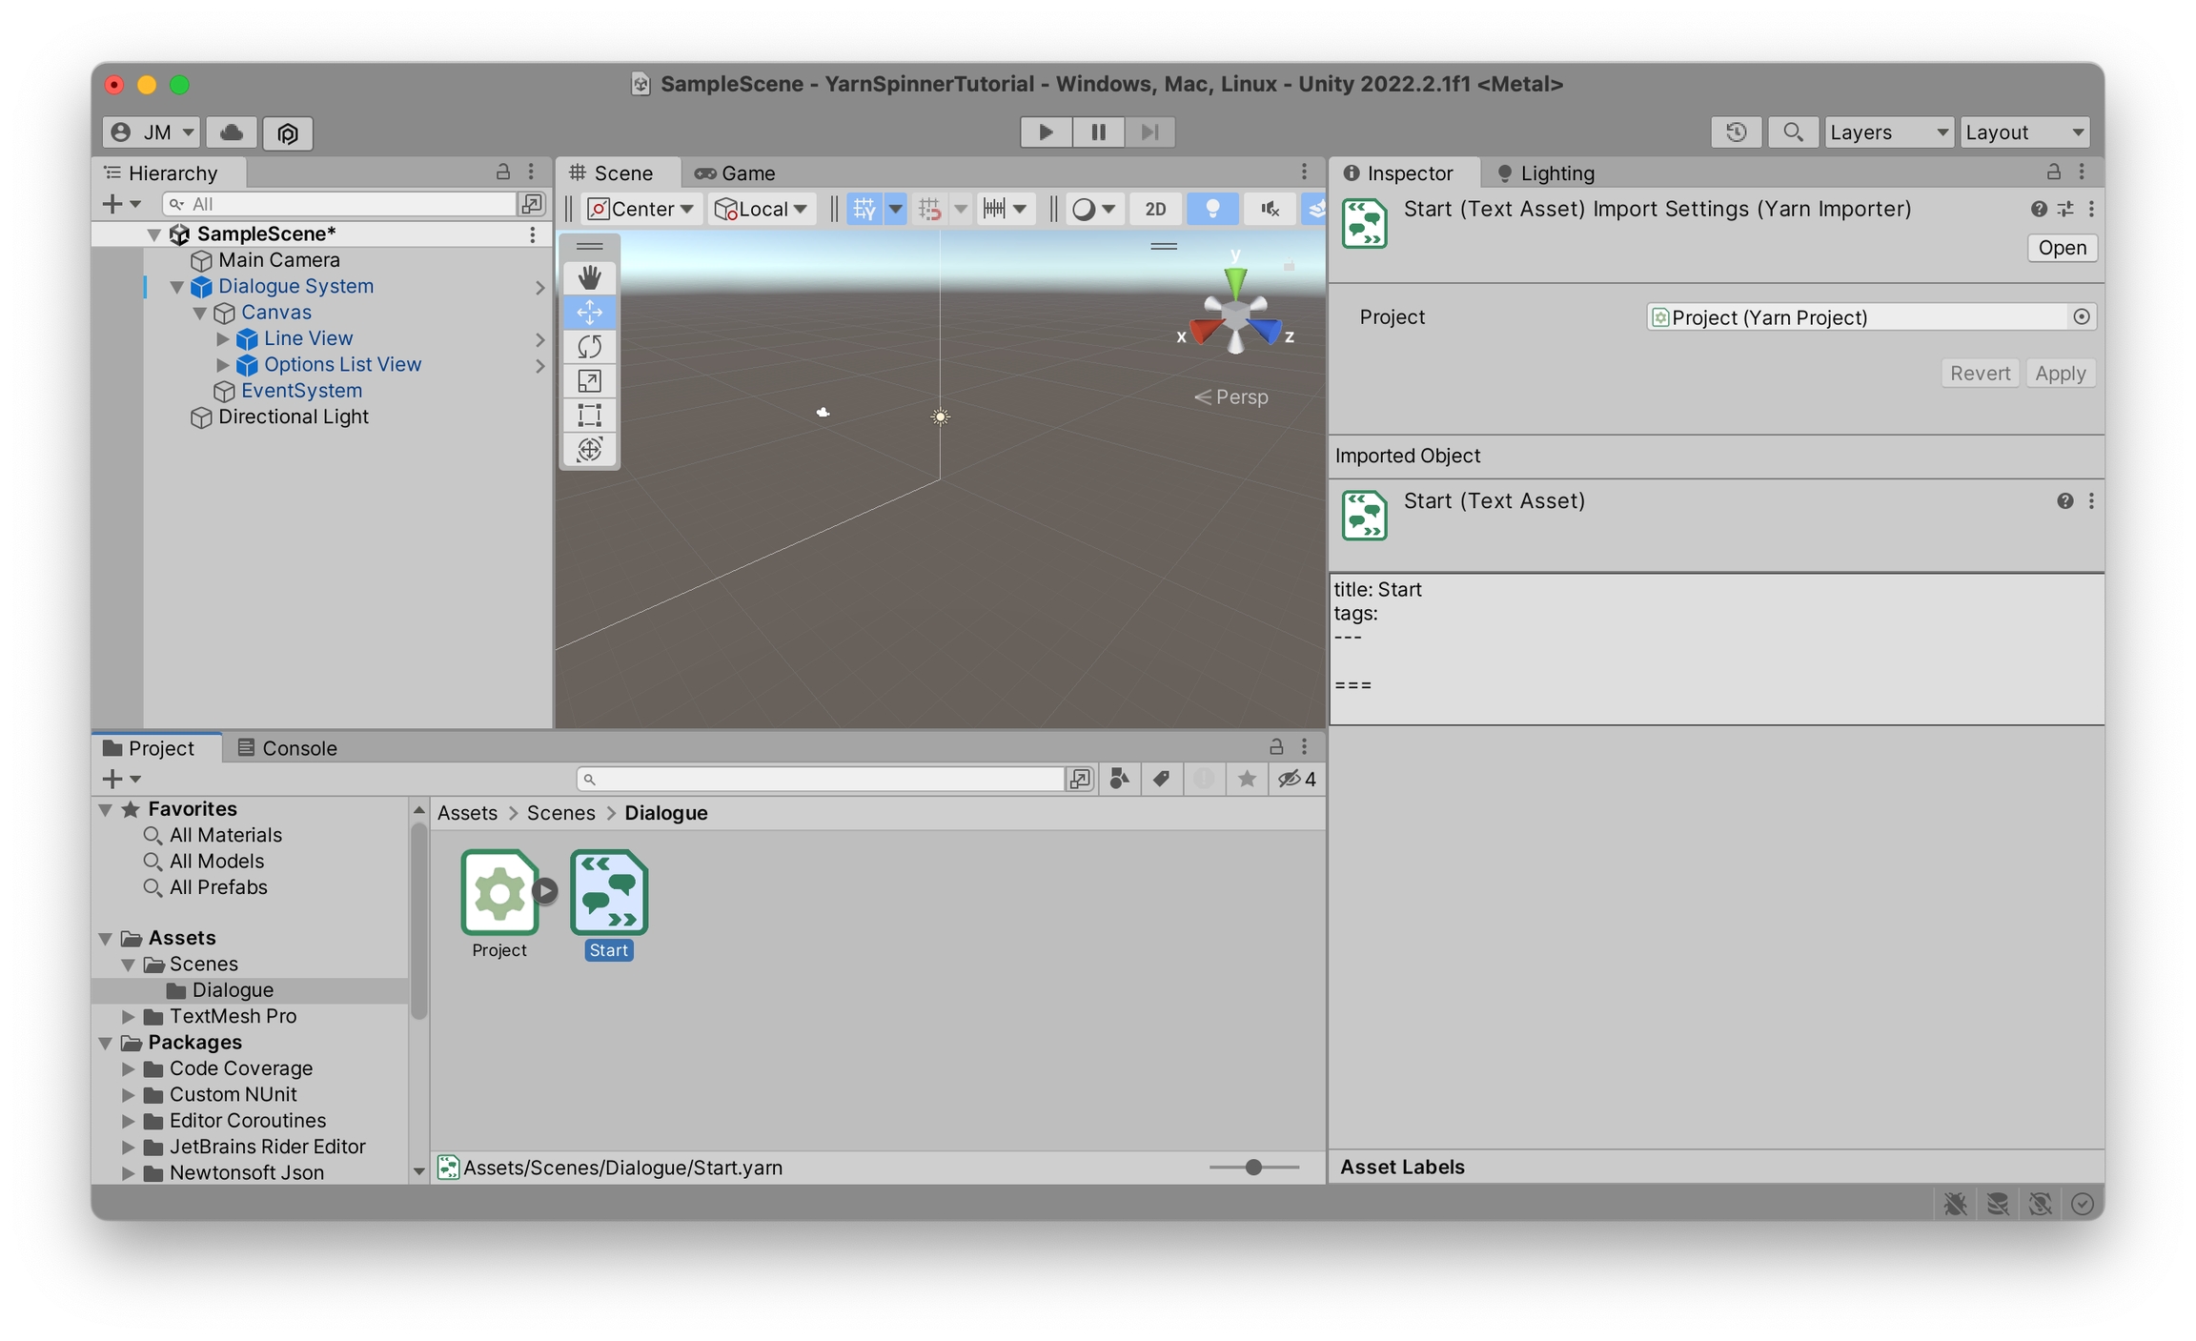
Task: Click the Apply button
Action: tap(2059, 373)
